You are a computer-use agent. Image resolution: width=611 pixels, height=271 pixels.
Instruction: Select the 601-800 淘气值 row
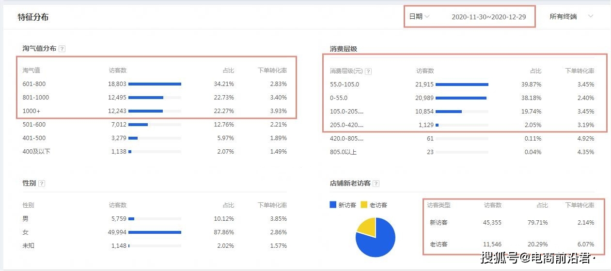click(155, 84)
